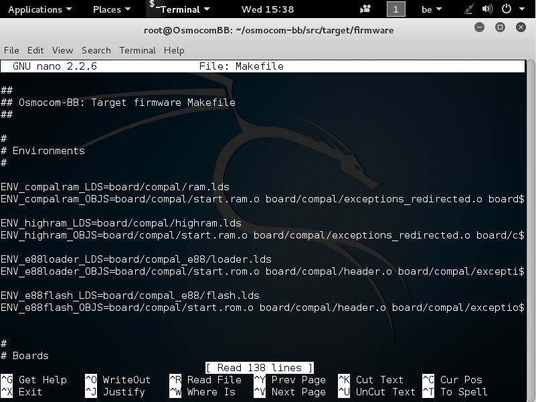Click the ENV_e88flash_LDS line
Viewport: 536px width, 402px height.
[130, 295]
